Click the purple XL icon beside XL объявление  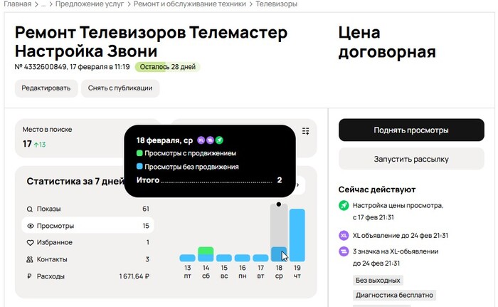(x=344, y=236)
